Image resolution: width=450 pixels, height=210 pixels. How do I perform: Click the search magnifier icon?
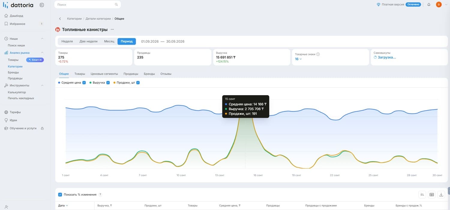[x=116, y=4]
